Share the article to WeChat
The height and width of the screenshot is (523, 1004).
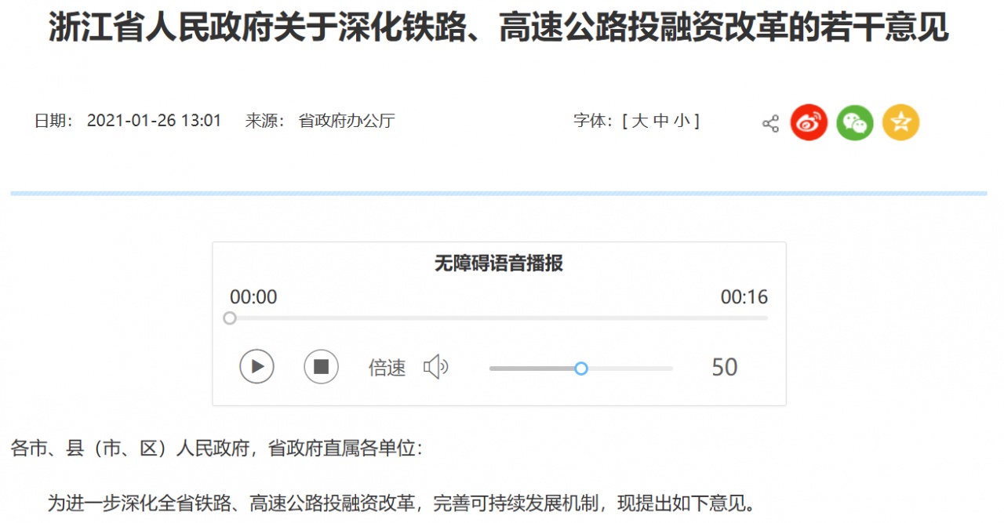click(x=855, y=122)
